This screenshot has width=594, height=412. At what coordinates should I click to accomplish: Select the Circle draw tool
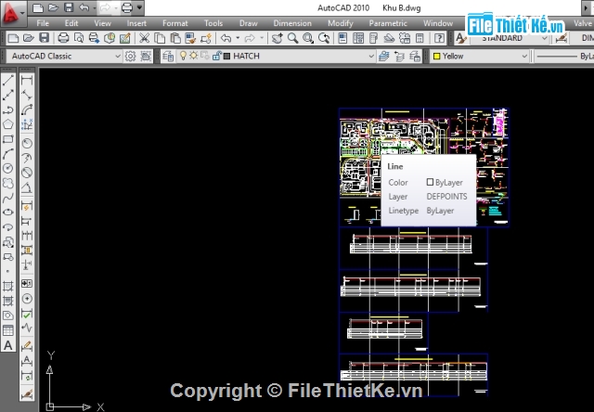click(x=8, y=168)
